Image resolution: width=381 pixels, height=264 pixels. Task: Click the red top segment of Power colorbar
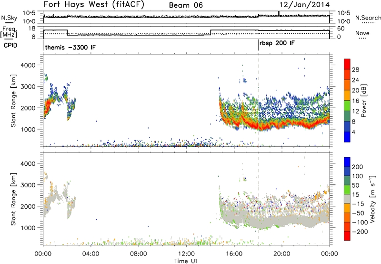[x=347, y=64]
